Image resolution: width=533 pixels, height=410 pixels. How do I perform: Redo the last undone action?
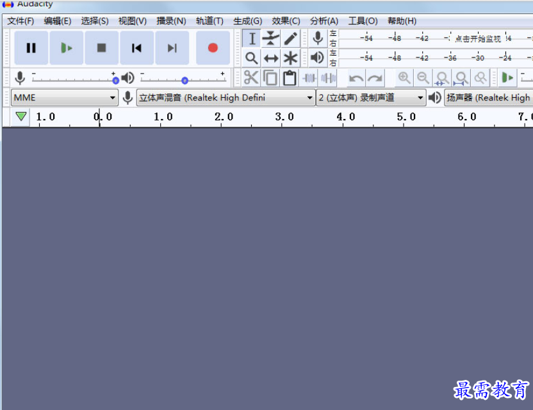tap(375, 78)
